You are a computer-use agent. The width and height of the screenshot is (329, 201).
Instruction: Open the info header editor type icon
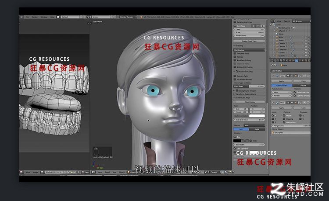click(x=21, y=17)
